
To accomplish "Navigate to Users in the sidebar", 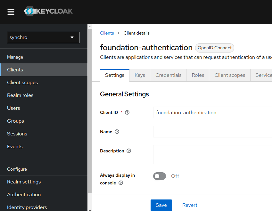I will click(x=13, y=108).
